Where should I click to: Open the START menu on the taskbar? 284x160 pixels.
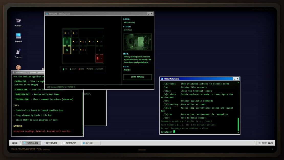tap(15, 143)
